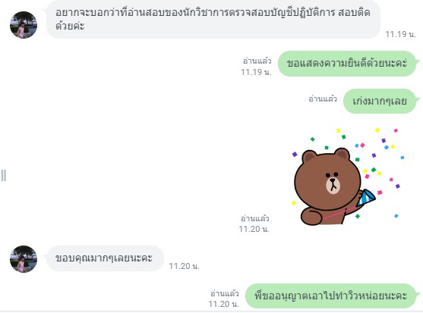This screenshot has width=423, height=313.
Task: Click อ่านแล้ว read label beside the congratulations message
Action: (x=257, y=61)
